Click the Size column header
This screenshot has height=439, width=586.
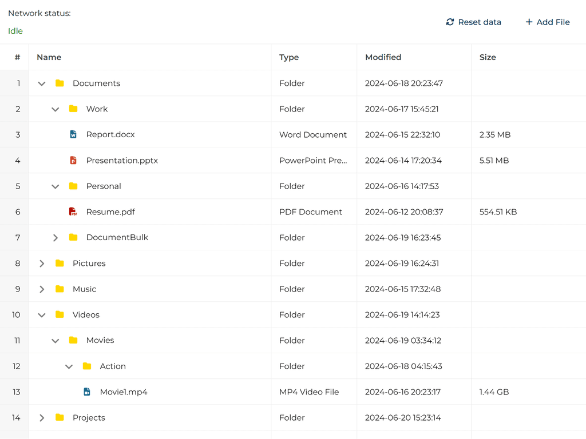488,57
